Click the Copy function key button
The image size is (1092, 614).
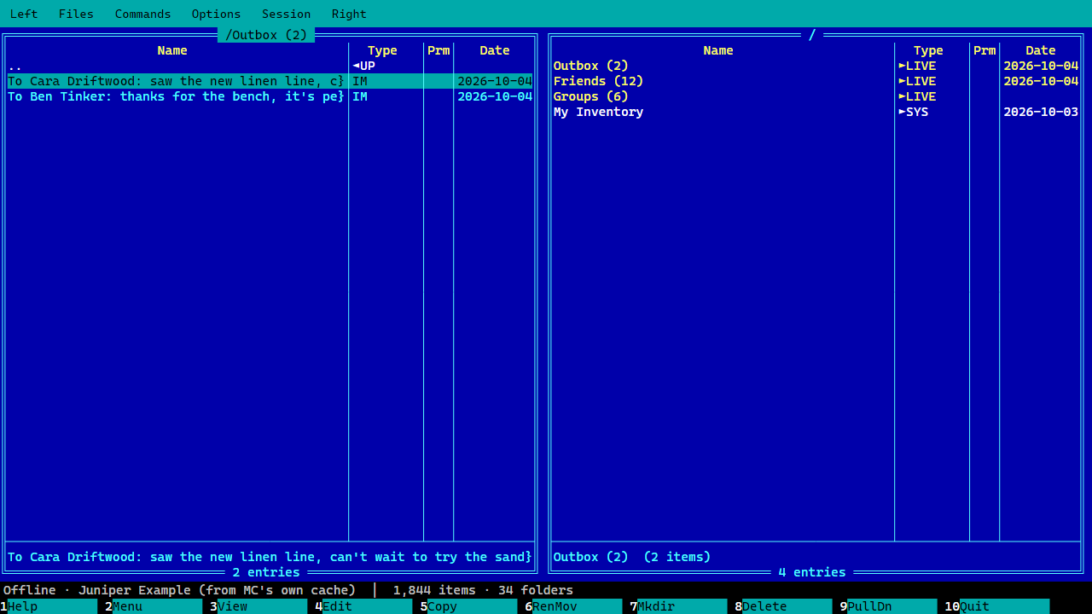pos(468,606)
